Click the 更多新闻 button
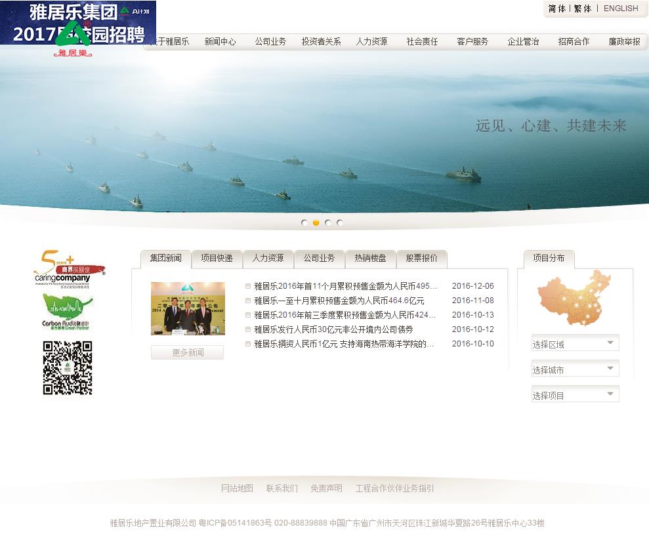Screen dimensions: 649x542 tap(188, 352)
